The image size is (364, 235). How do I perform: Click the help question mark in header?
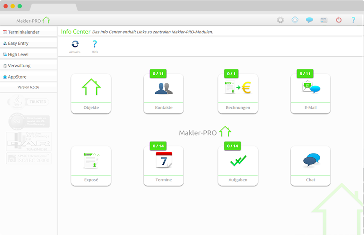coord(353,20)
